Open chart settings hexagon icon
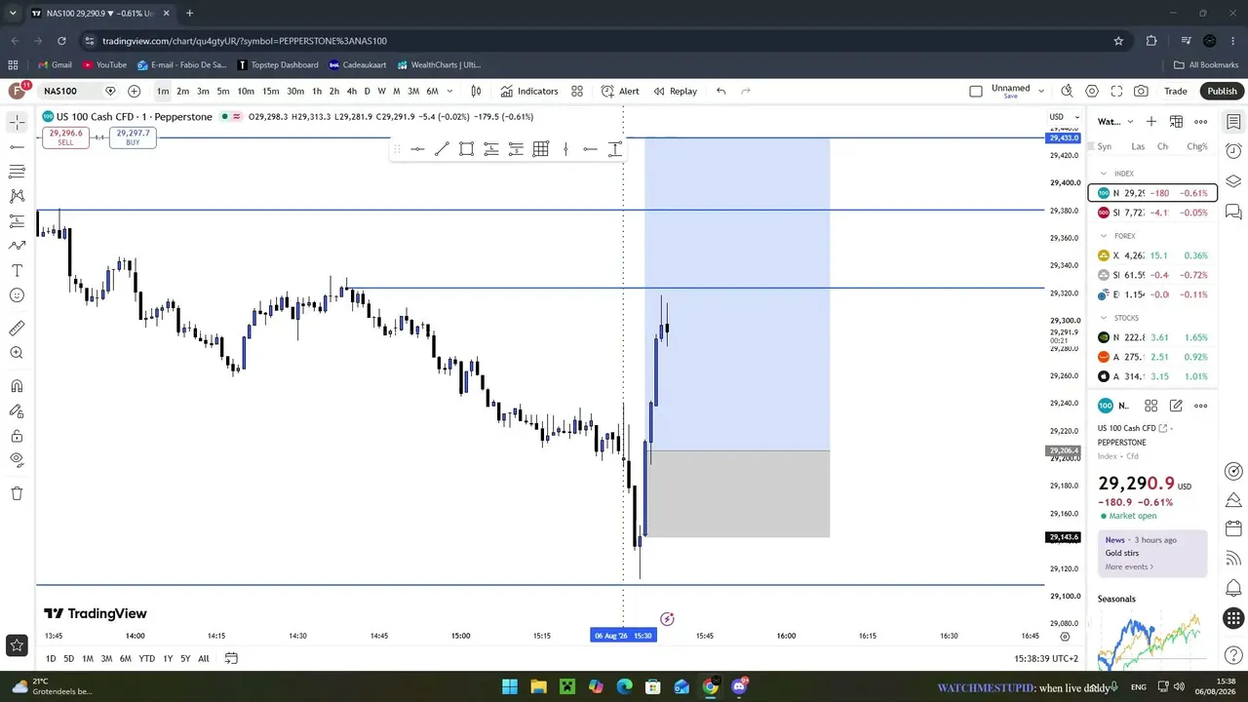Viewport: 1248px width, 702px height. point(1092,91)
